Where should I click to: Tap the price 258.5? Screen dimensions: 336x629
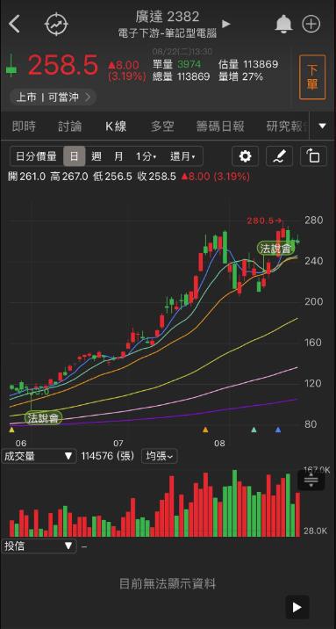[x=63, y=65]
